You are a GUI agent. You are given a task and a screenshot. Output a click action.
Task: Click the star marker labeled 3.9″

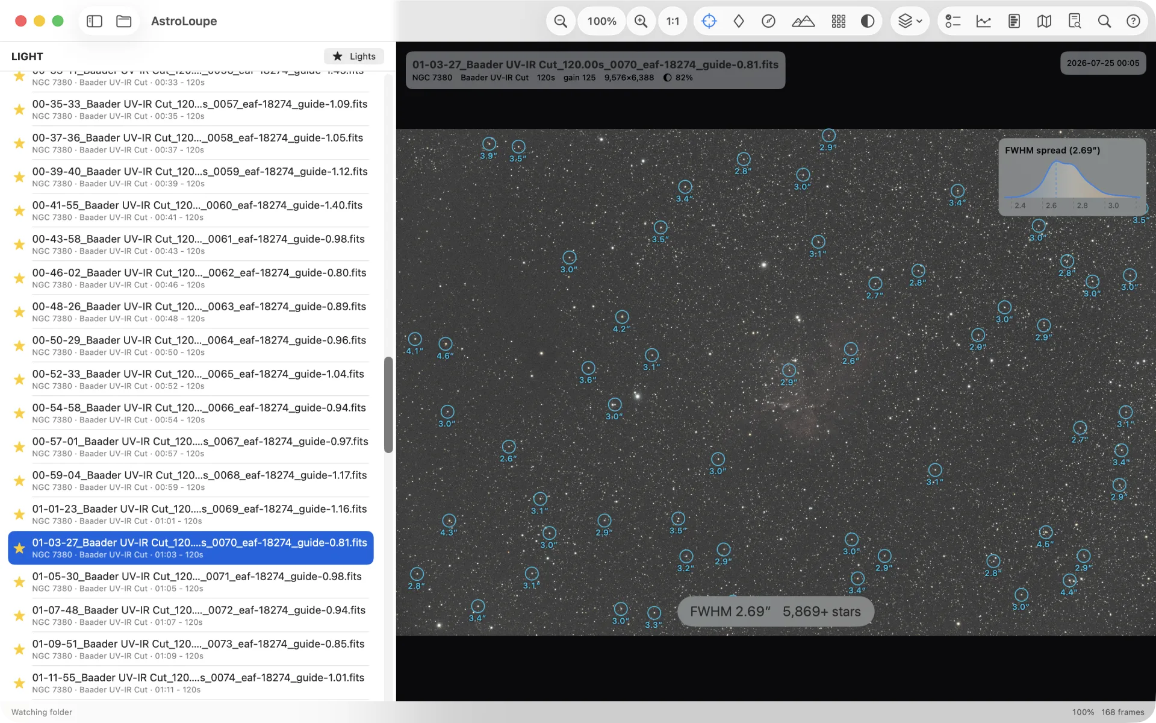[489, 144]
